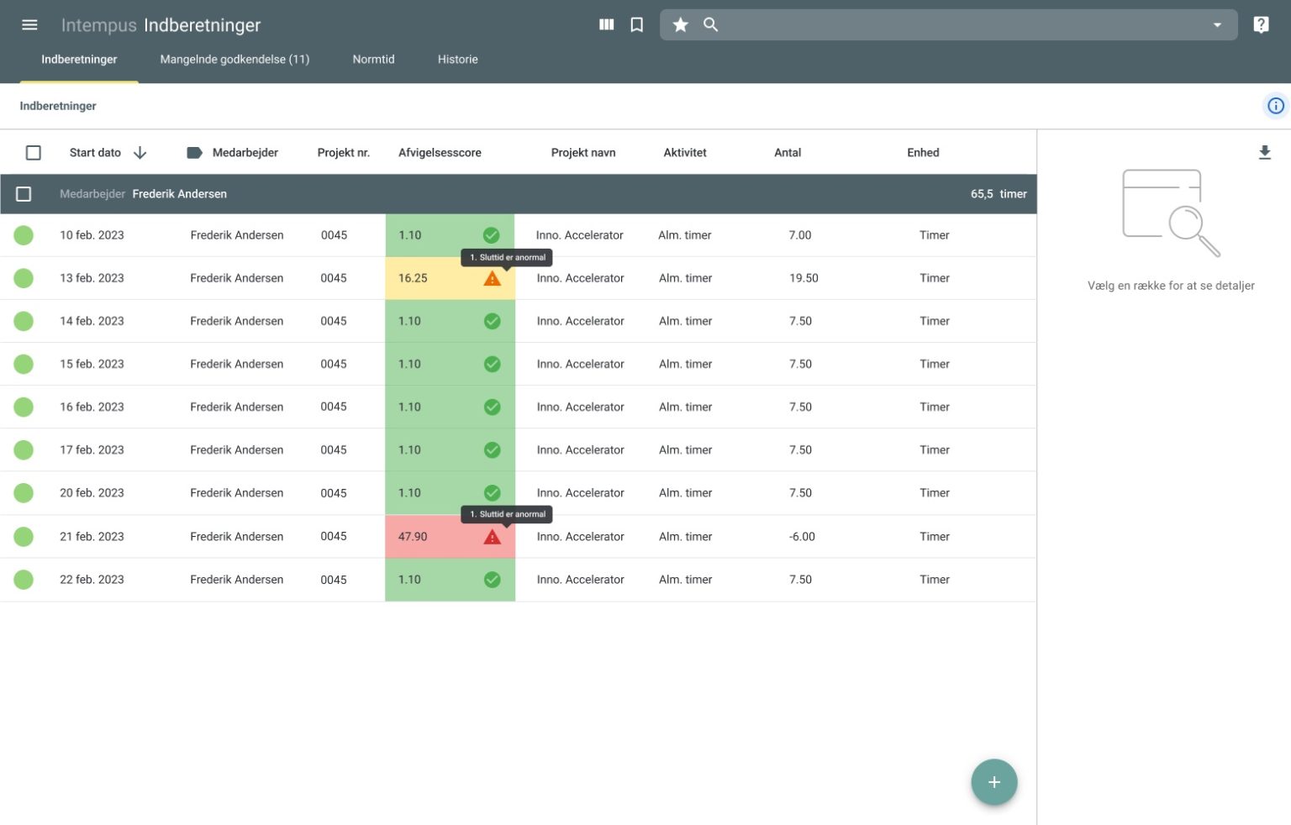This screenshot has height=825, width=1291.
Task: Click the download icon in details panel
Action: pyautogui.click(x=1264, y=153)
